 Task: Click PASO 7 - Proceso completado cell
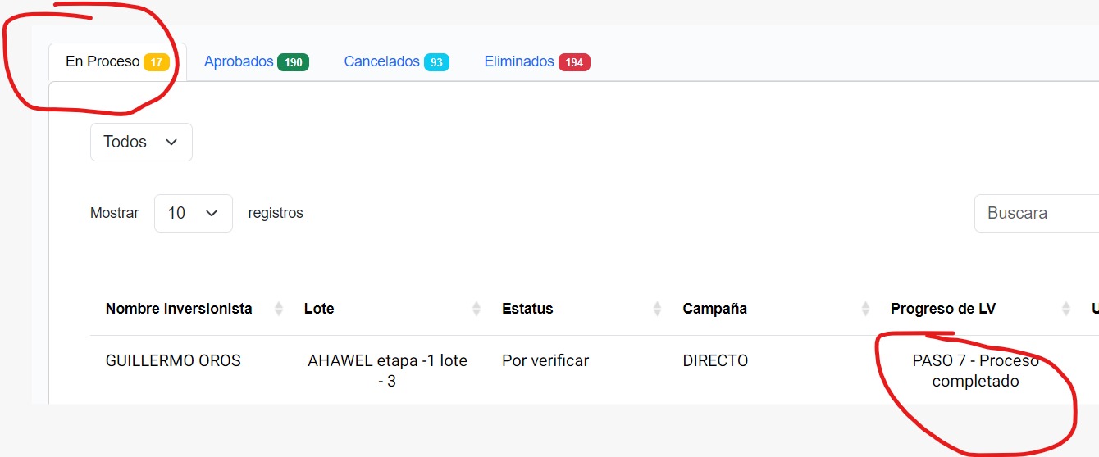(975, 370)
